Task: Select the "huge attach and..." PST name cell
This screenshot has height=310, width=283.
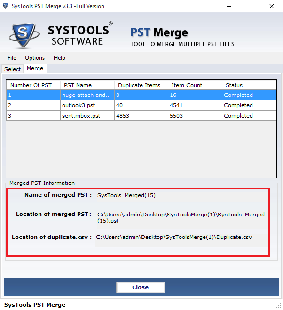Action: coord(87,95)
